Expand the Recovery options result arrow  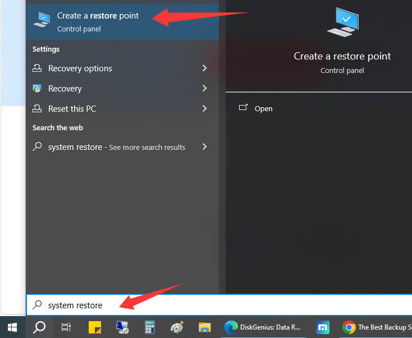(x=204, y=68)
